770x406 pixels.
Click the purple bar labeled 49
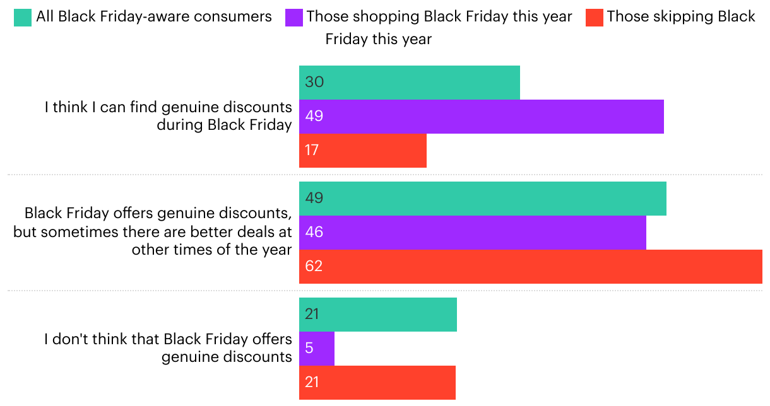click(482, 117)
